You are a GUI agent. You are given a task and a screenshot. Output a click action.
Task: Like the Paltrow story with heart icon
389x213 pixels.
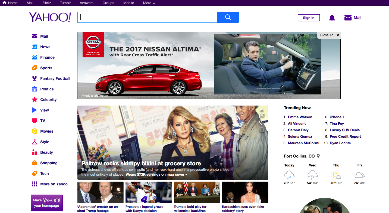coord(262,123)
